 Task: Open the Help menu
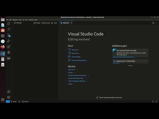coord(36,20)
